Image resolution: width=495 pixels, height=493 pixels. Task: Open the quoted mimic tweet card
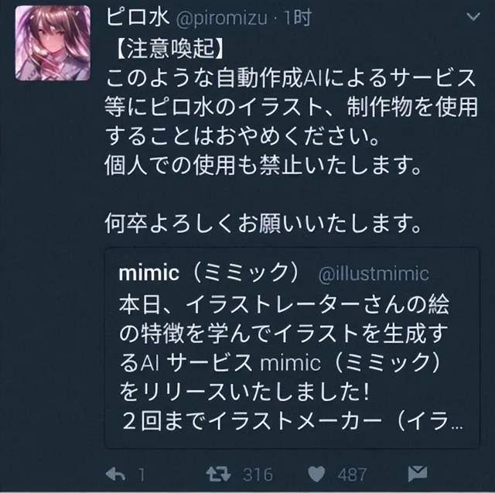coord(292,347)
